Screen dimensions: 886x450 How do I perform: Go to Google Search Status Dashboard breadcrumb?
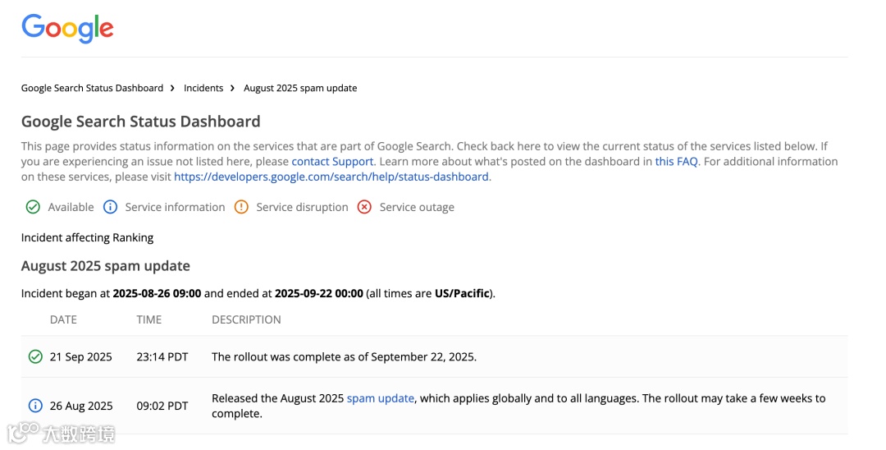[x=92, y=88]
